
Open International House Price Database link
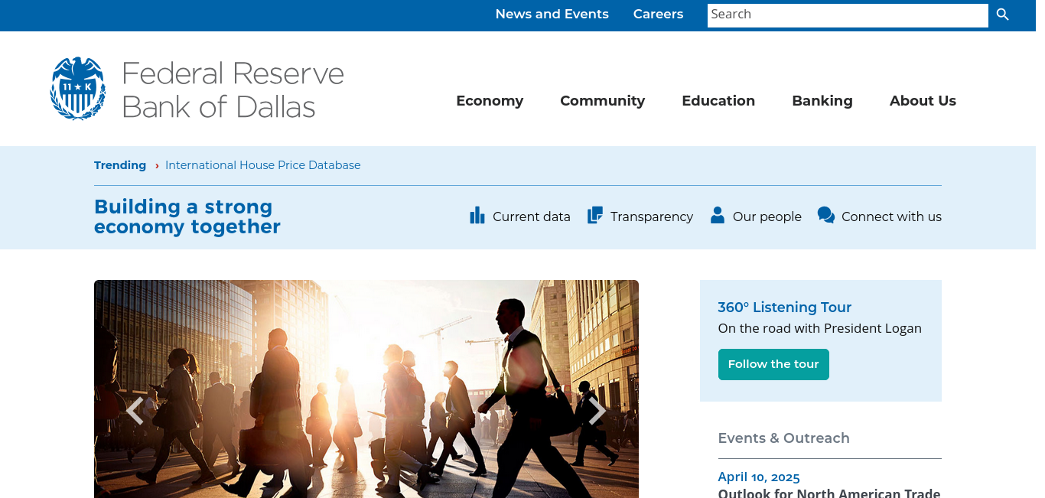[x=263, y=165]
